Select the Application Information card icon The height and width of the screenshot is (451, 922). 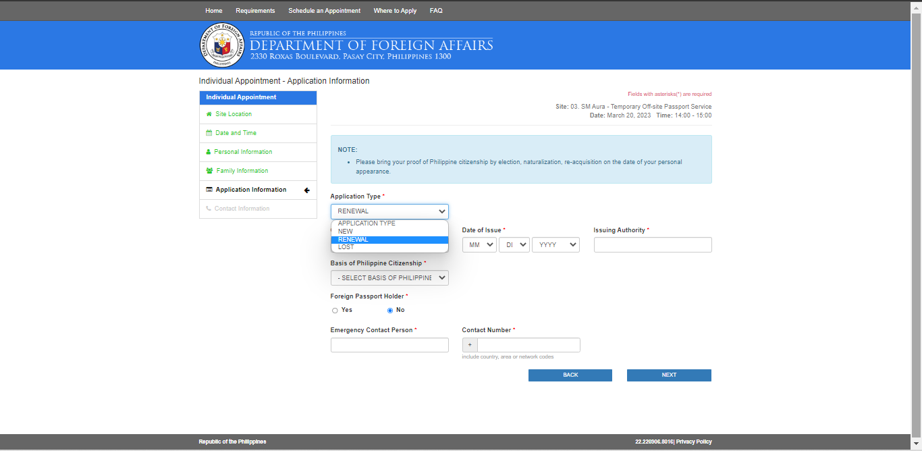(x=209, y=190)
